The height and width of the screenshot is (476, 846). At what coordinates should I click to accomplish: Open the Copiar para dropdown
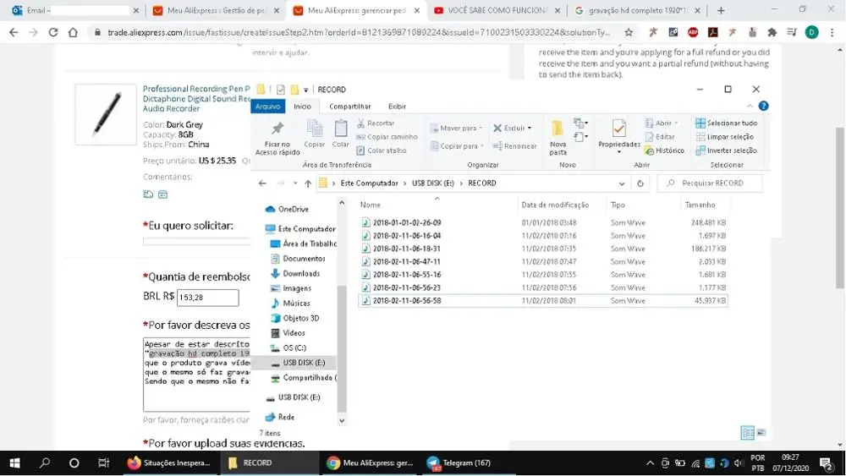click(x=457, y=146)
